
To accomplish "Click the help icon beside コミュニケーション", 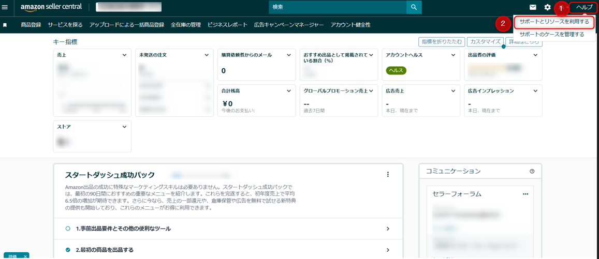I will (x=532, y=171).
